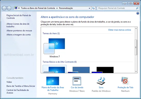Click the Temas do Aero (1) heading
The image size is (141, 99).
pos(51,33)
